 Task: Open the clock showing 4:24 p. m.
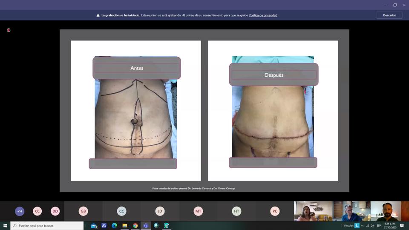[390, 226]
